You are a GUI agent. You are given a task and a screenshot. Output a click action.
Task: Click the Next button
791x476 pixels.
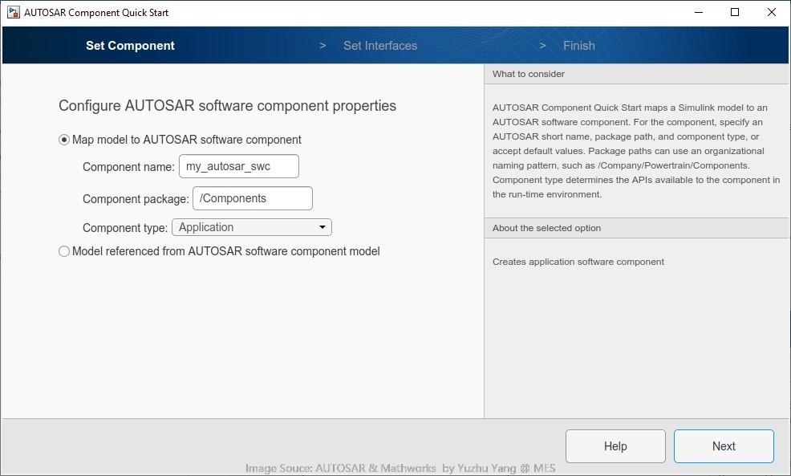(x=723, y=445)
